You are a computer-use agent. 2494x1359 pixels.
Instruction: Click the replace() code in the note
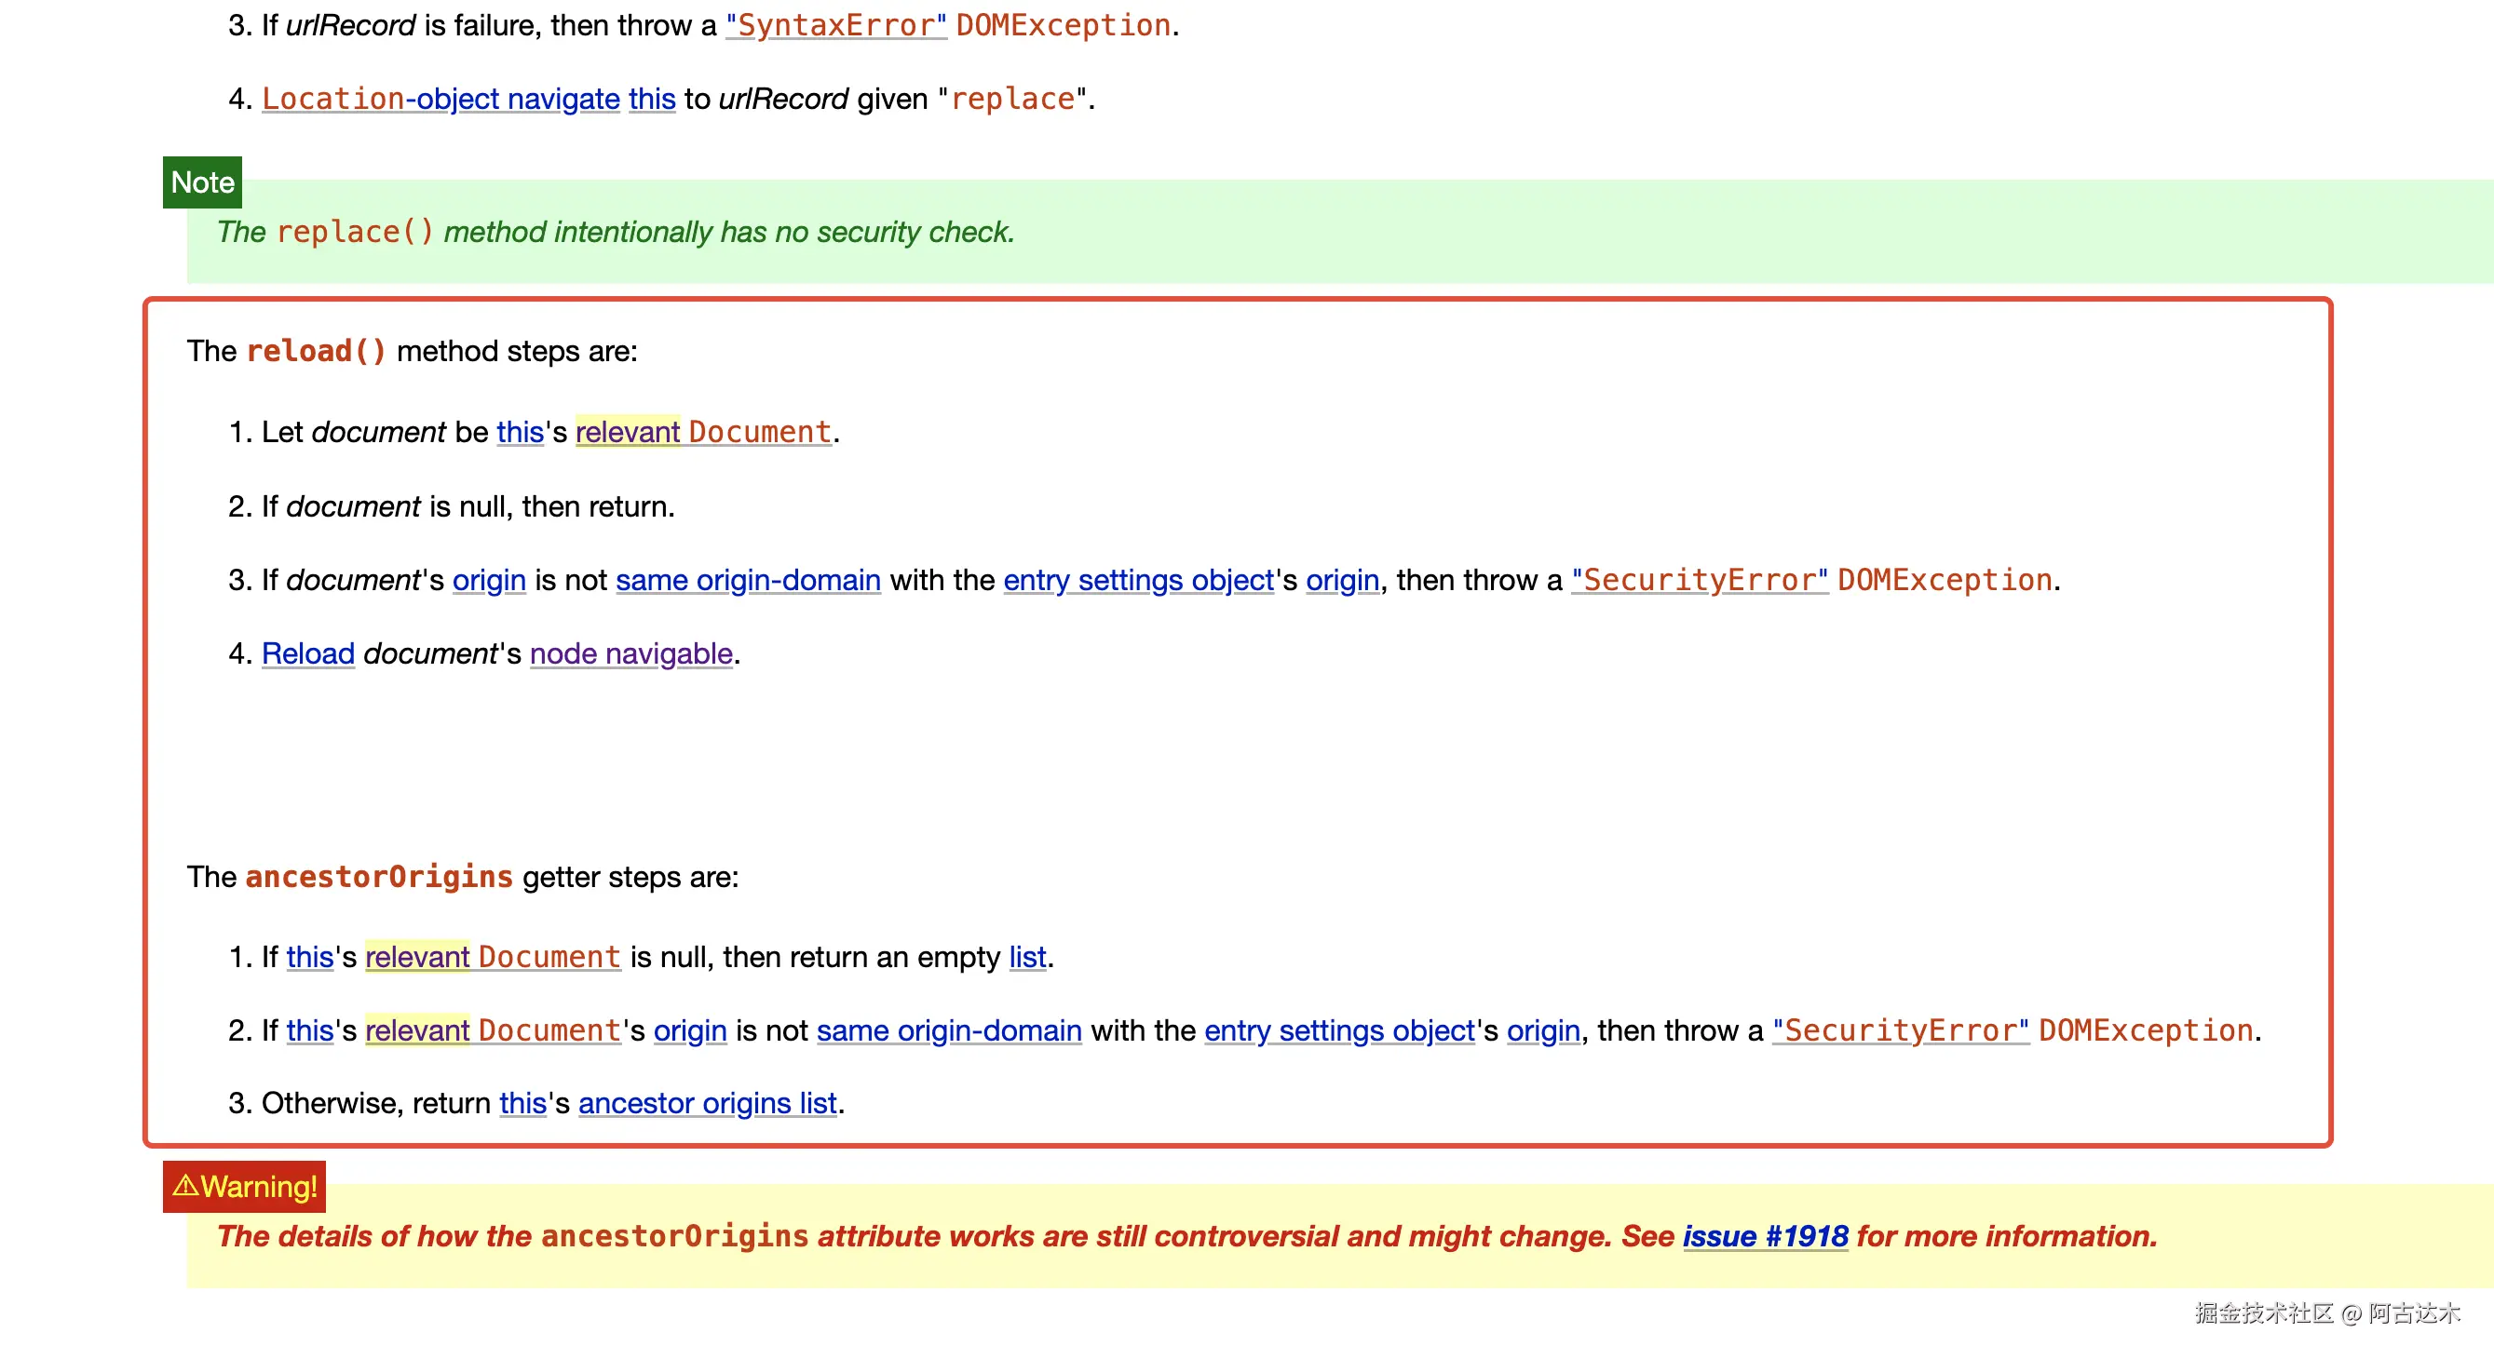pyautogui.click(x=354, y=233)
